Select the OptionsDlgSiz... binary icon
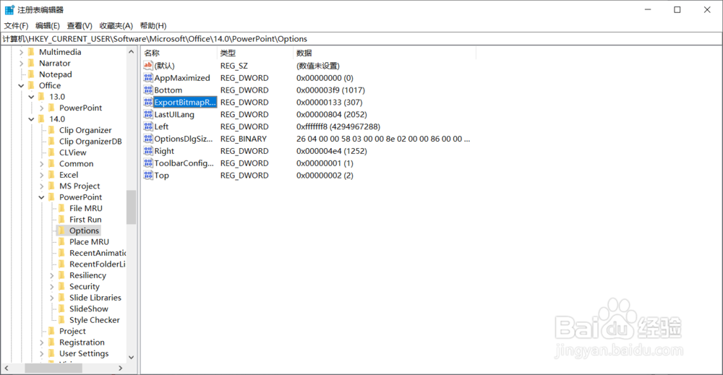The image size is (723, 375). (148, 139)
